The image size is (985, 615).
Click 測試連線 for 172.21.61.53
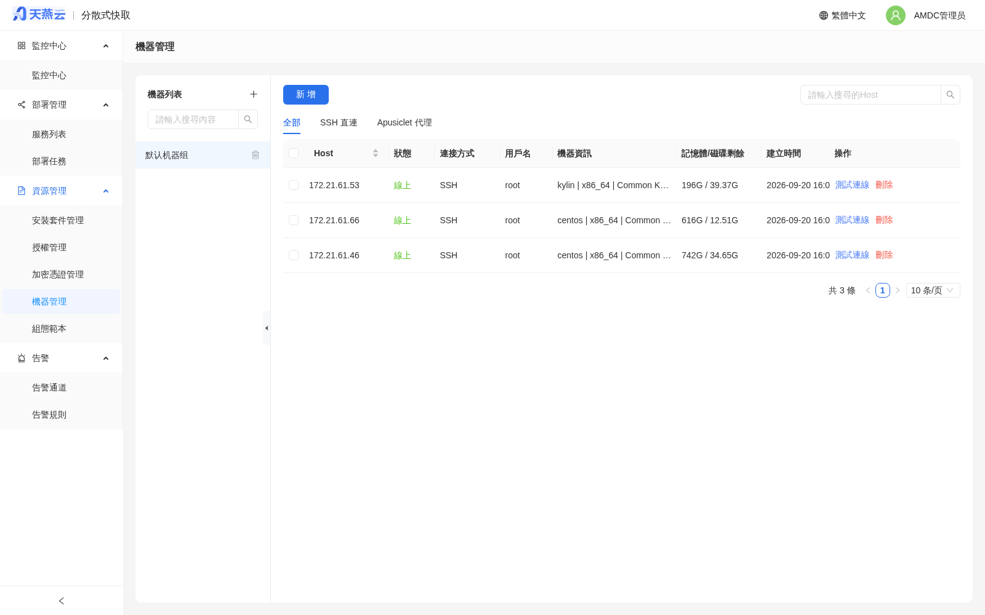point(852,185)
